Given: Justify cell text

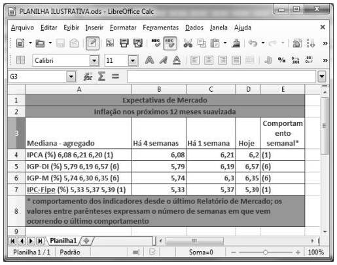Looking at the screenshot, I should pyautogui.click(x=236, y=60).
